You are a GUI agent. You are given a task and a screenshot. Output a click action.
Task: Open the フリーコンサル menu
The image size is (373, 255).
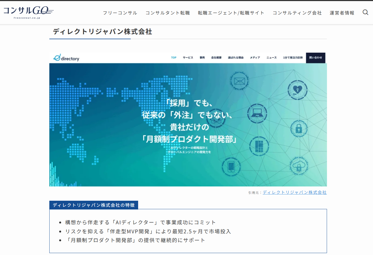[120, 13]
